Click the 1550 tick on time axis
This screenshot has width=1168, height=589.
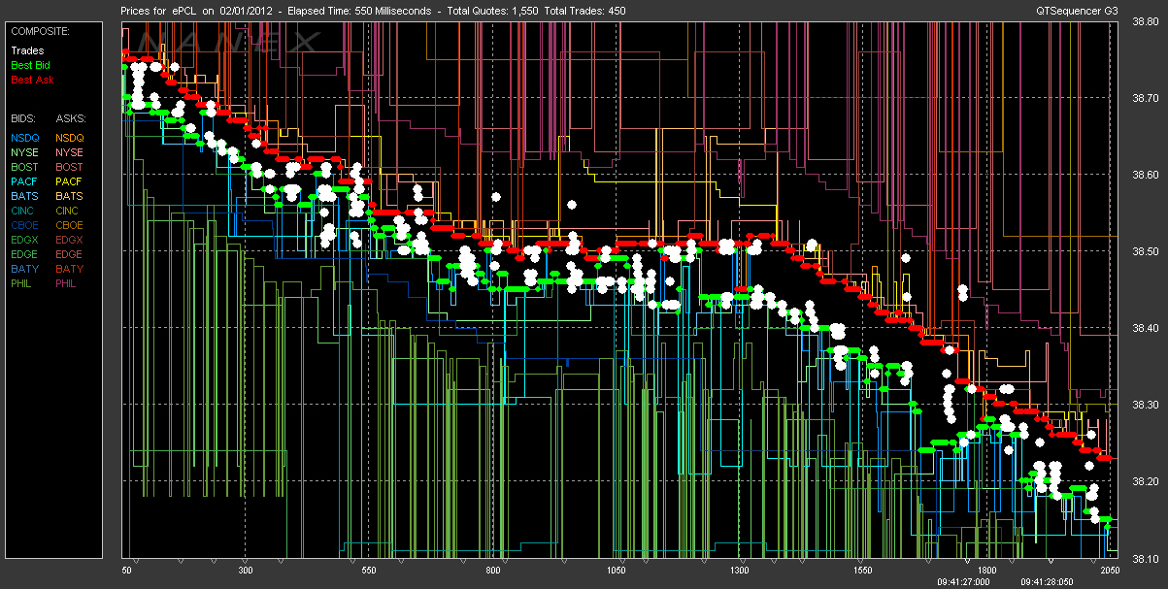[x=864, y=571]
